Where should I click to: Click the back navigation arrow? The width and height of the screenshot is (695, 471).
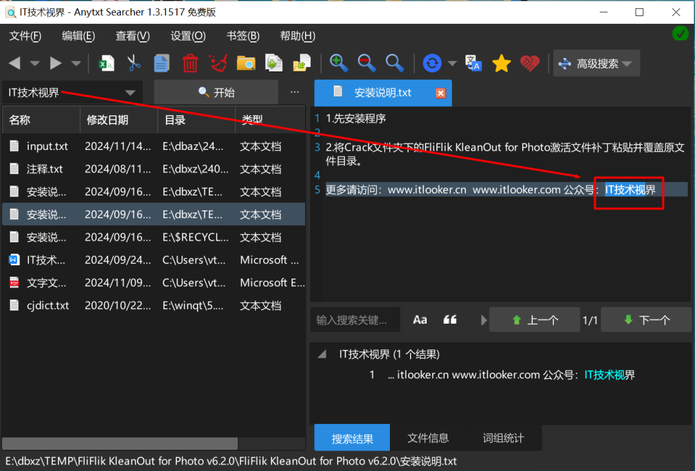tap(14, 63)
